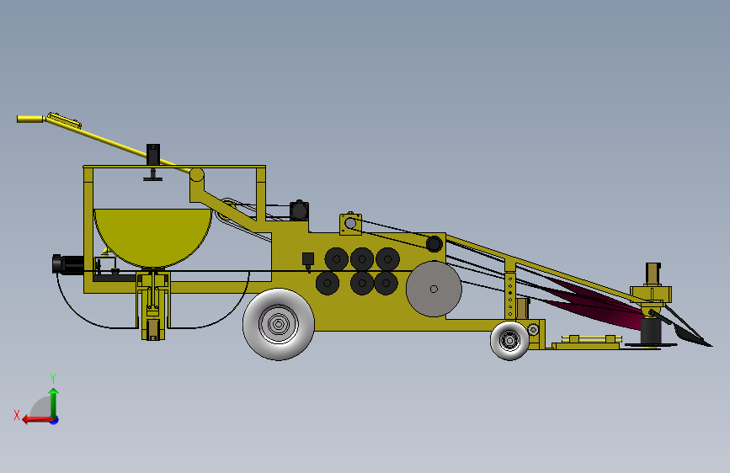Select the black pulley at the belt's lower end
730x473 pixels.
tap(434, 243)
